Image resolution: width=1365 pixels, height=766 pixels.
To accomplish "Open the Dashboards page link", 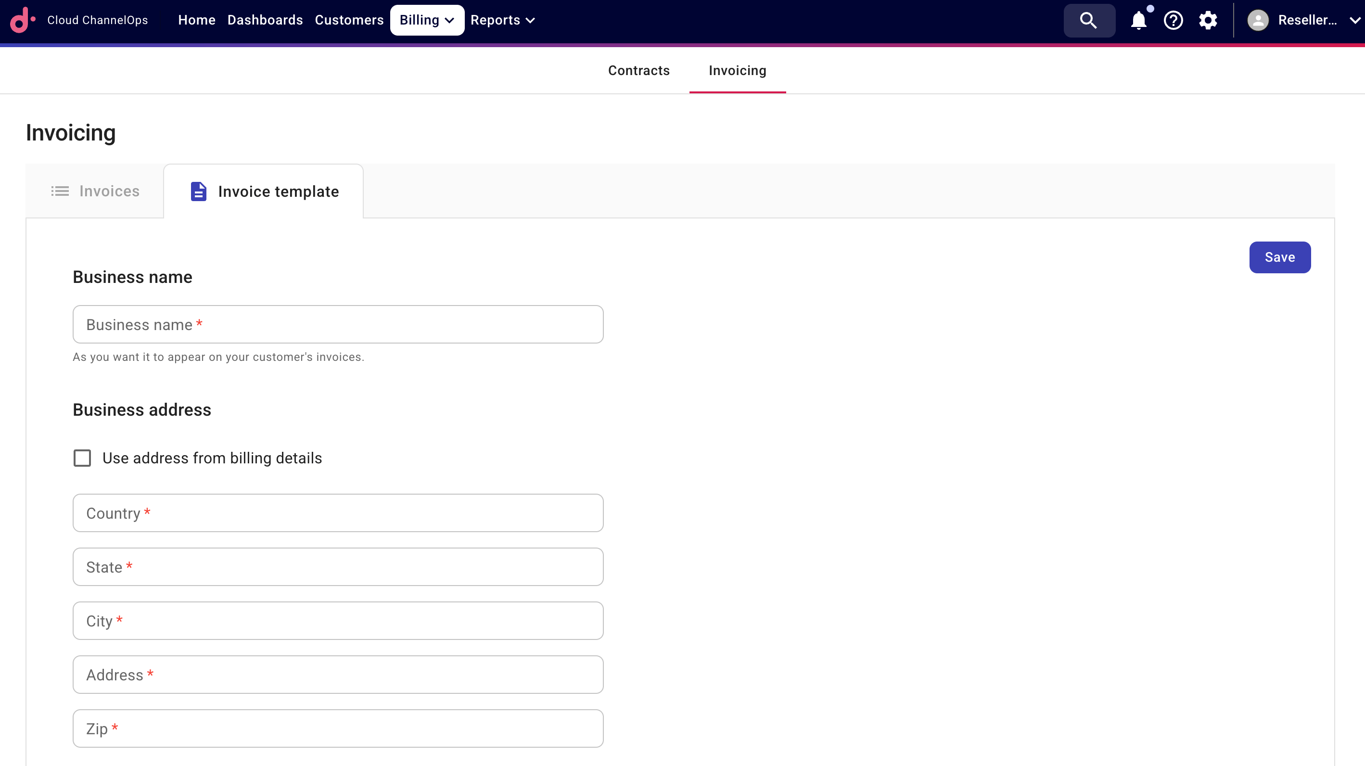I will (x=265, y=20).
